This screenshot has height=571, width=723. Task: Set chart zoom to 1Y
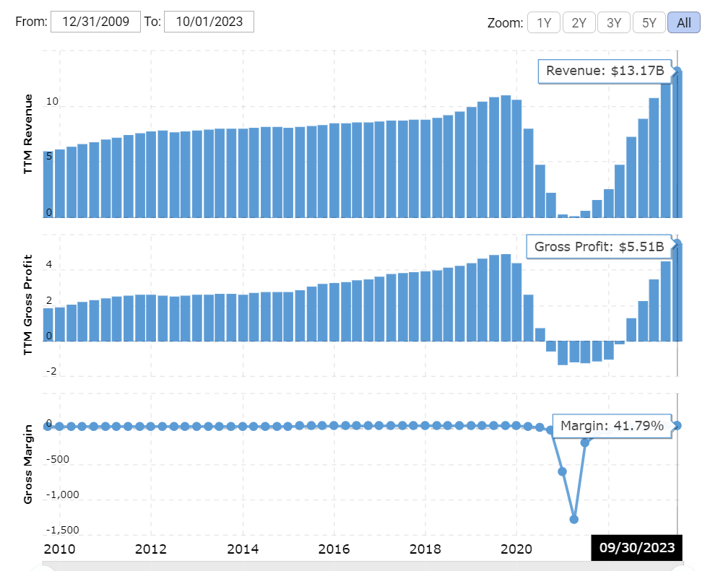(543, 22)
